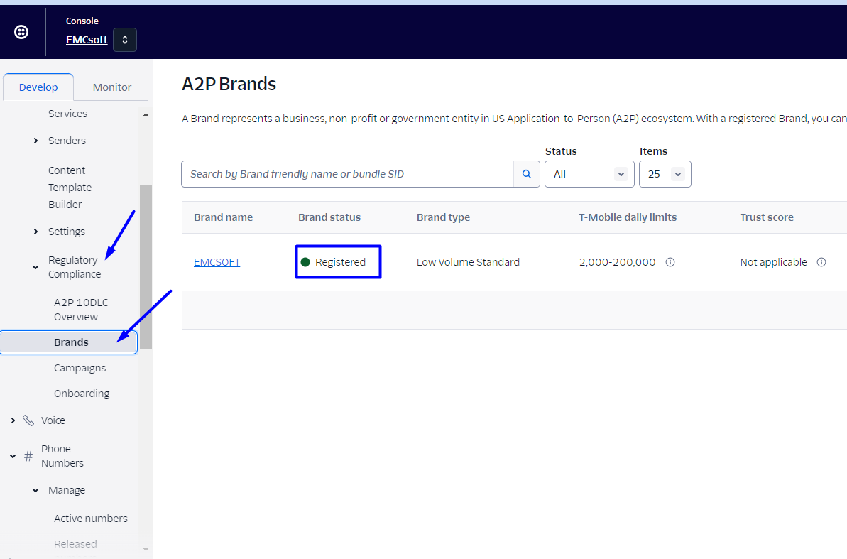Click the Twilio logo home icon
The height and width of the screenshot is (559, 847).
21,32
